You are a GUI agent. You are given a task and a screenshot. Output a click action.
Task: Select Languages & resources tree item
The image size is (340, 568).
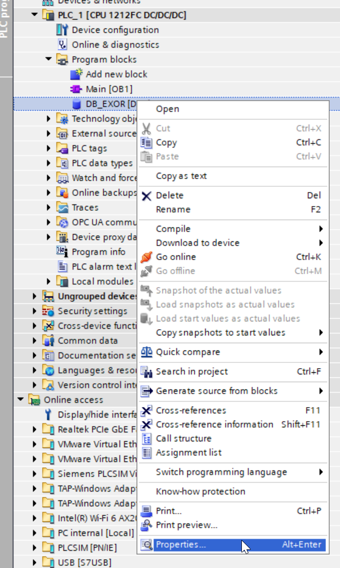tap(97, 370)
